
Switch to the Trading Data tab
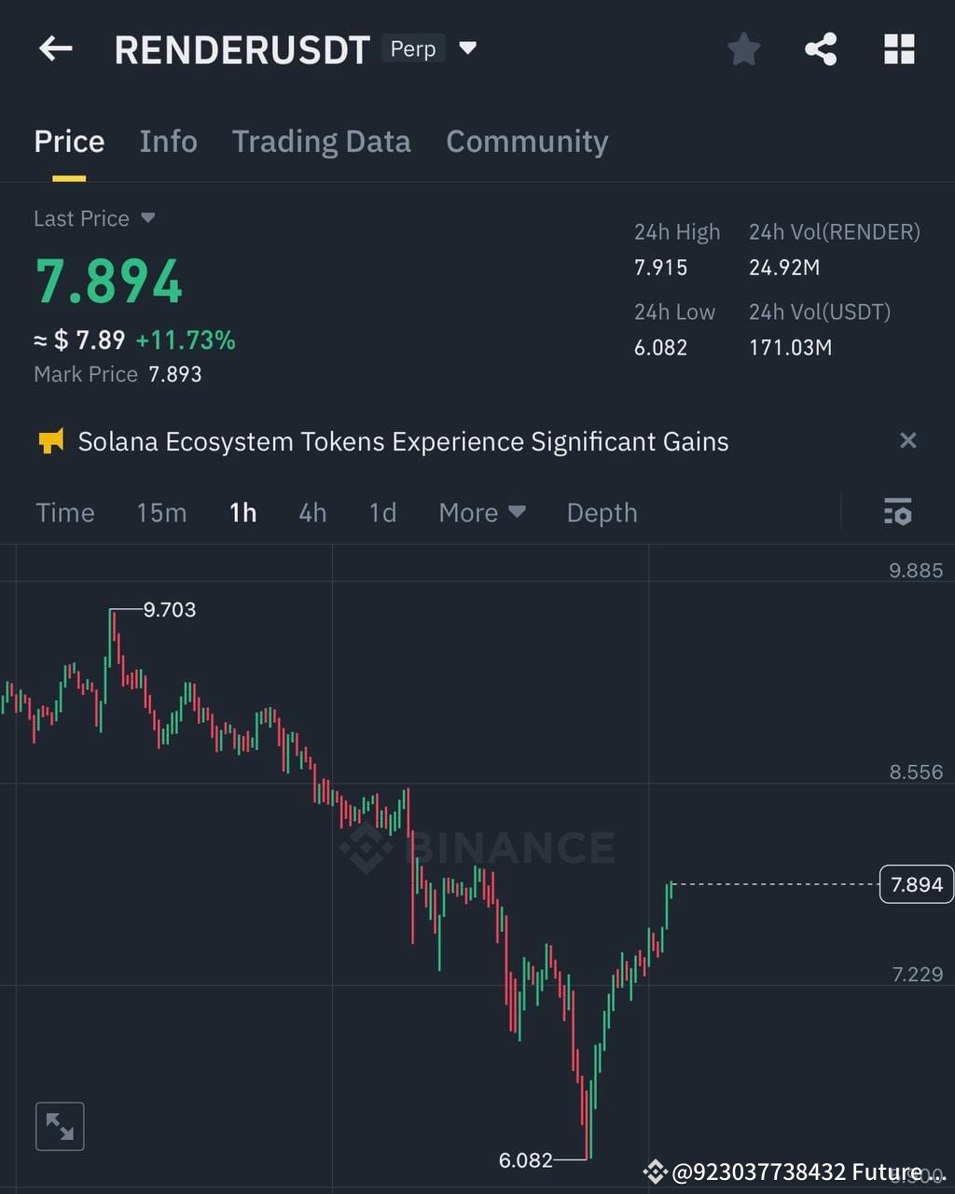point(322,141)
